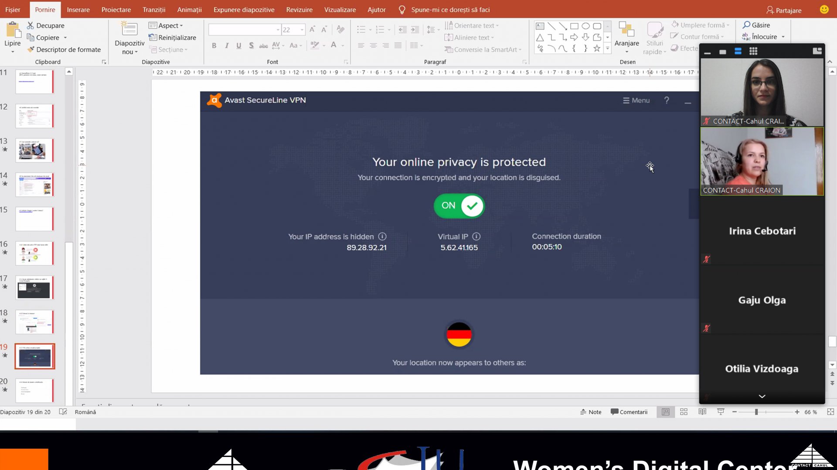This screenshot has width=837, height=470.
Task: Switch Zoom to gallery grid view
Action: 753,51
